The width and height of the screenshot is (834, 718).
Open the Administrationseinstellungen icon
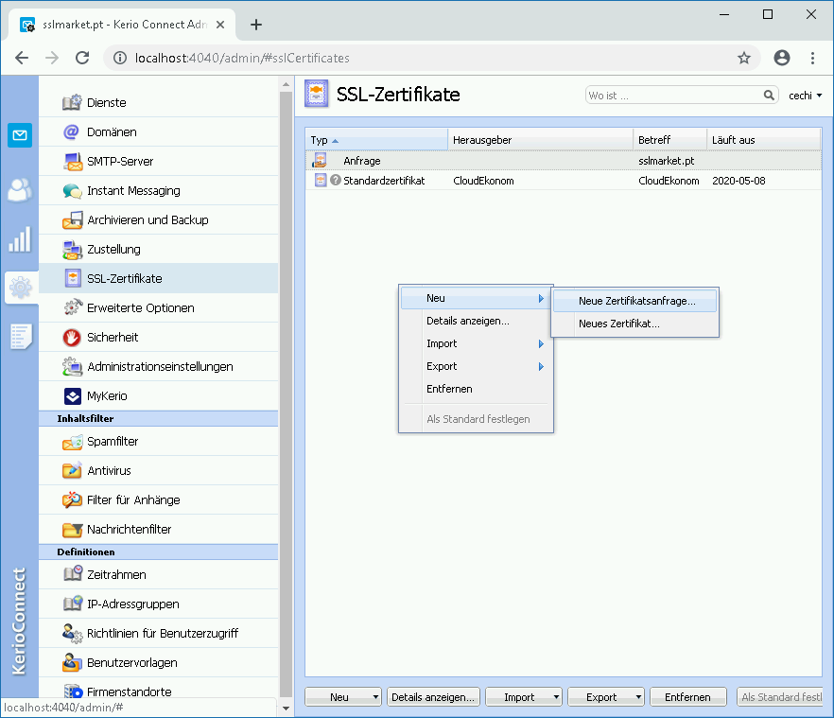[x=72, y=366]
